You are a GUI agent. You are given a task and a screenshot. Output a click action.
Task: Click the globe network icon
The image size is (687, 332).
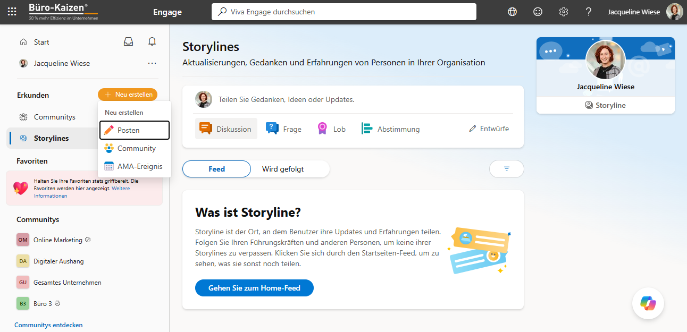pos(512,12)
